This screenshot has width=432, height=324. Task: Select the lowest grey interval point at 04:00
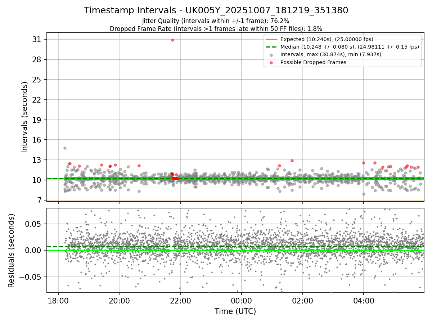[364, 194]
